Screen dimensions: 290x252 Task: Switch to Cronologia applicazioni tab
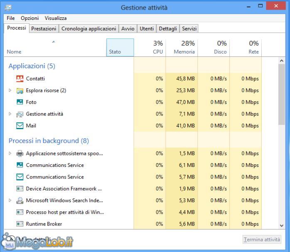click(x=89, y=29)
